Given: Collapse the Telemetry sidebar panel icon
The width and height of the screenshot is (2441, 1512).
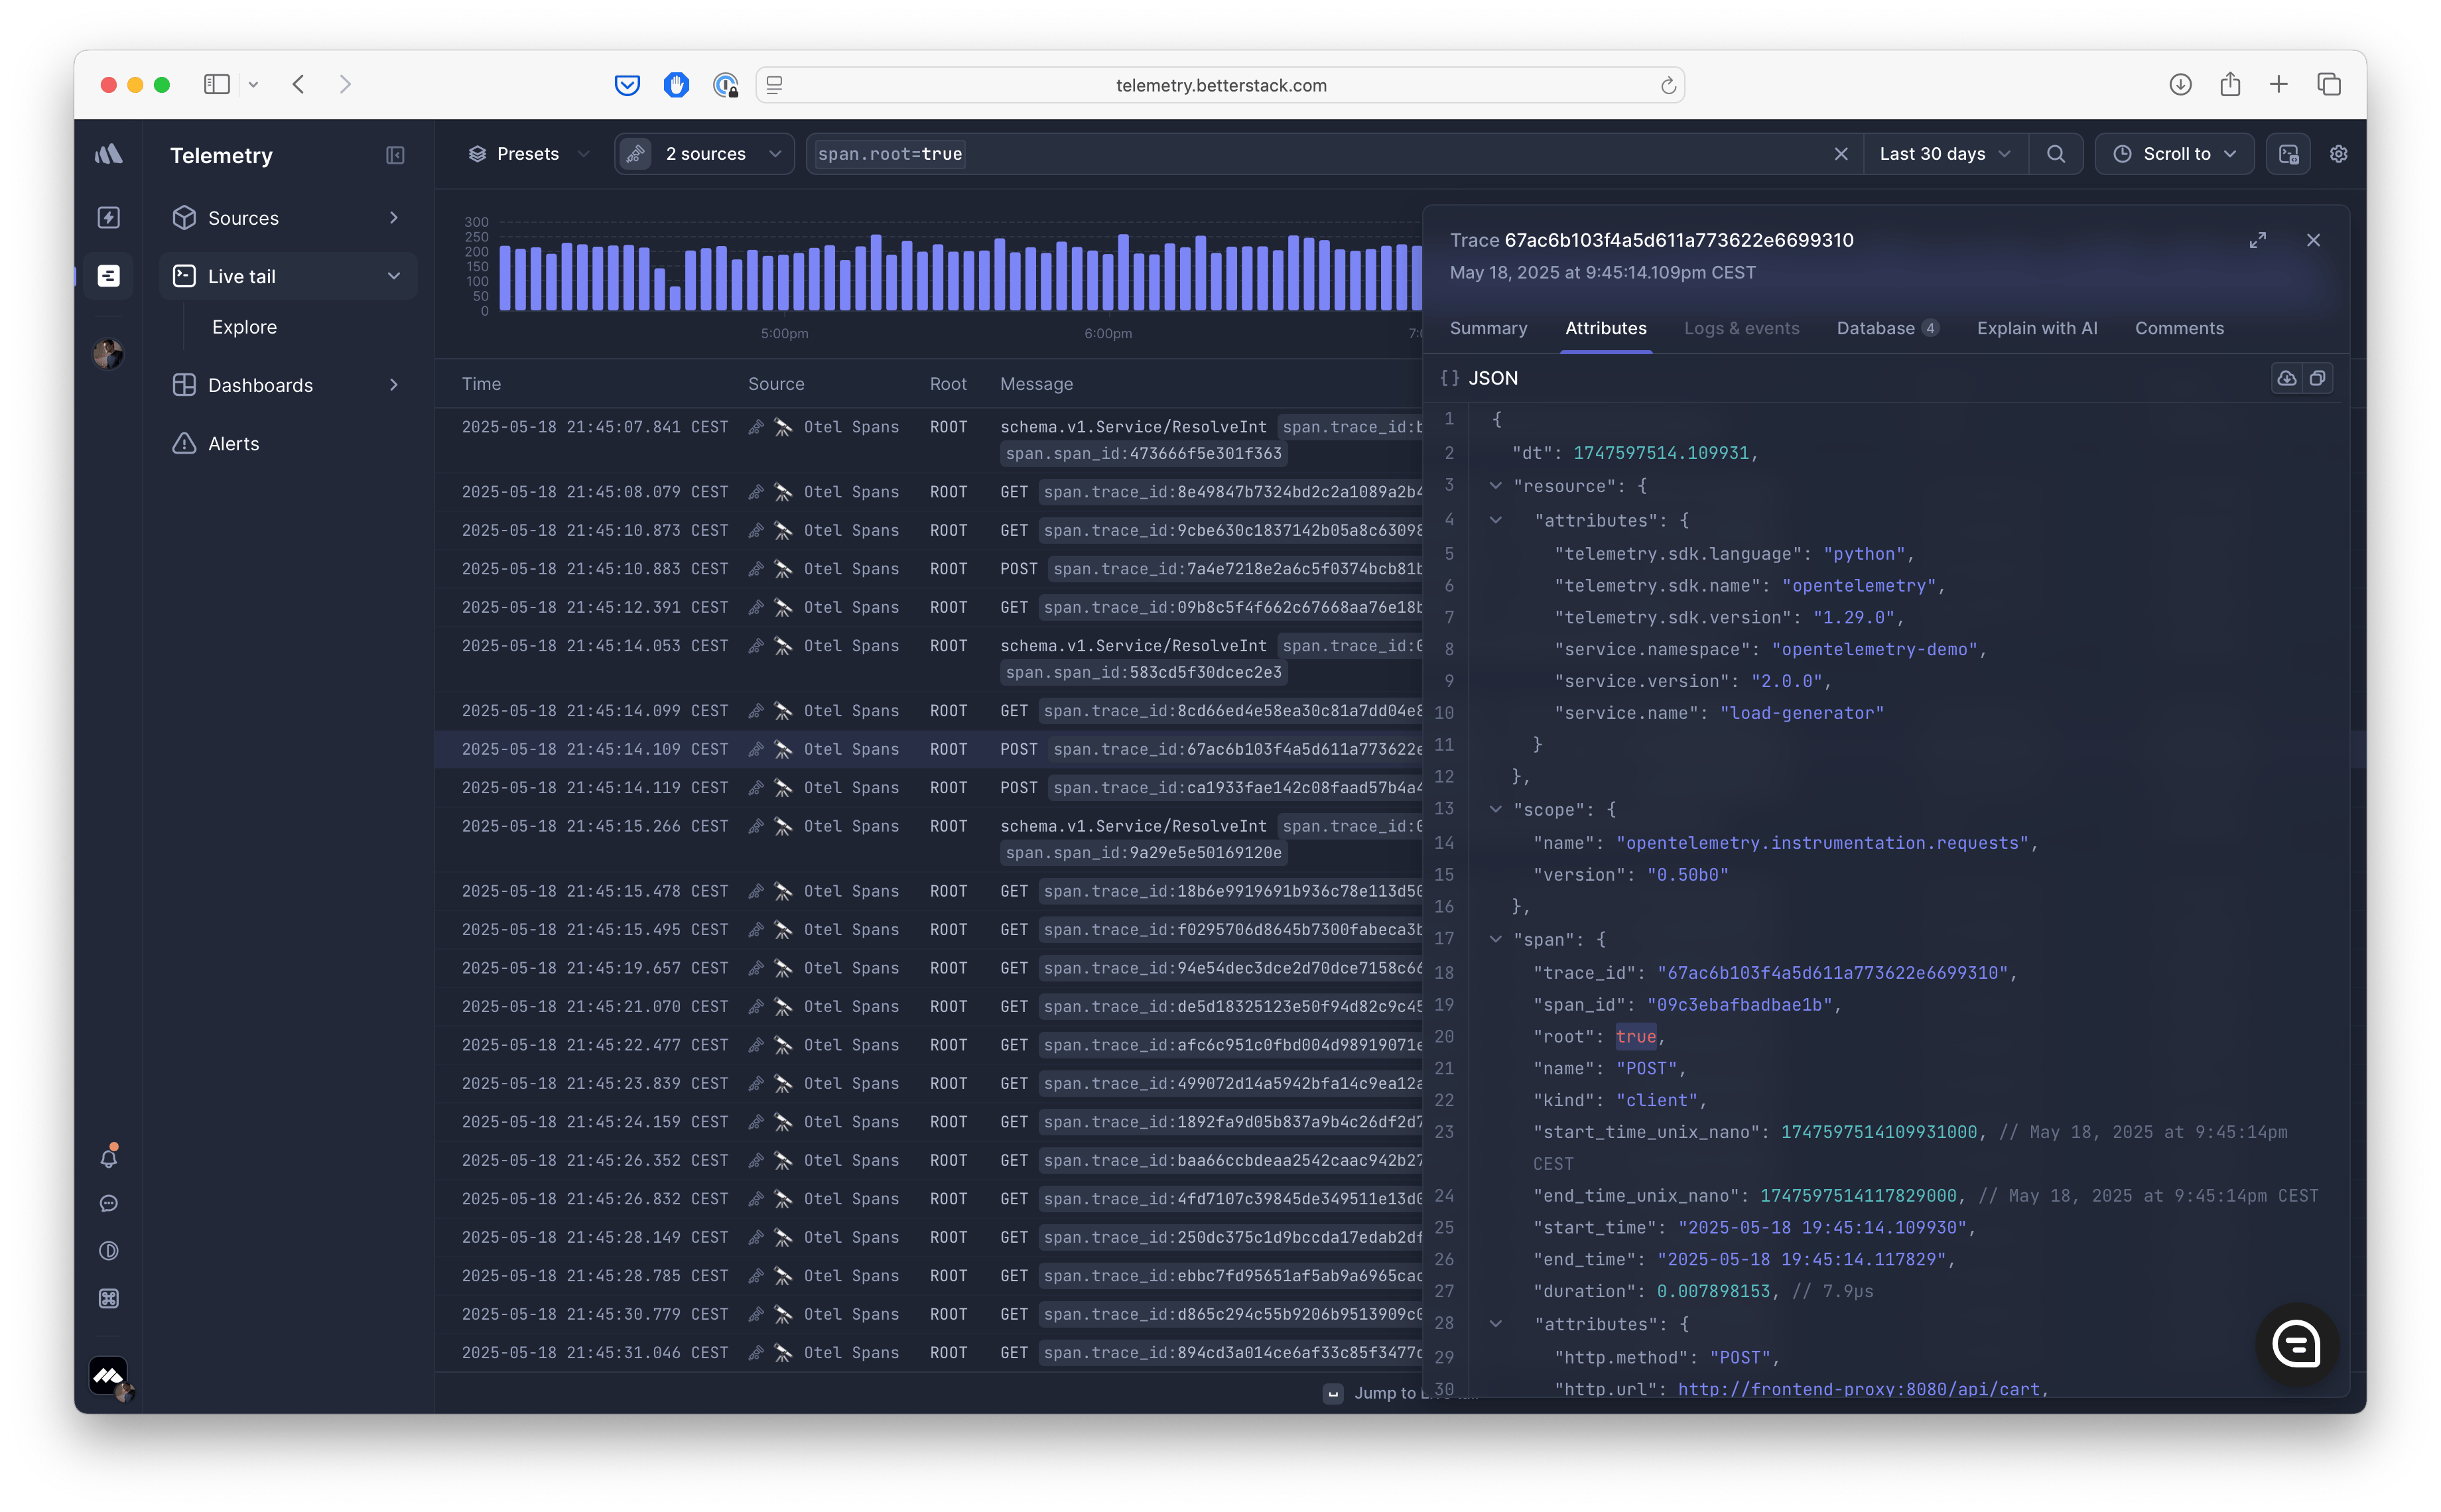Looking at the screenshot, I should point(395,155).
